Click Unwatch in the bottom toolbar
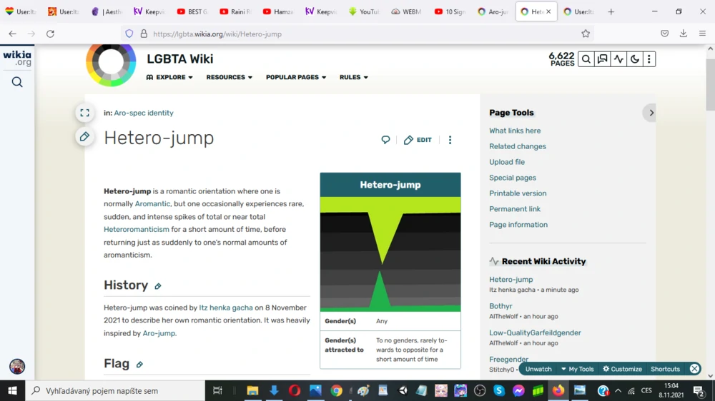 pyautogui.click(x=538, y=369)
